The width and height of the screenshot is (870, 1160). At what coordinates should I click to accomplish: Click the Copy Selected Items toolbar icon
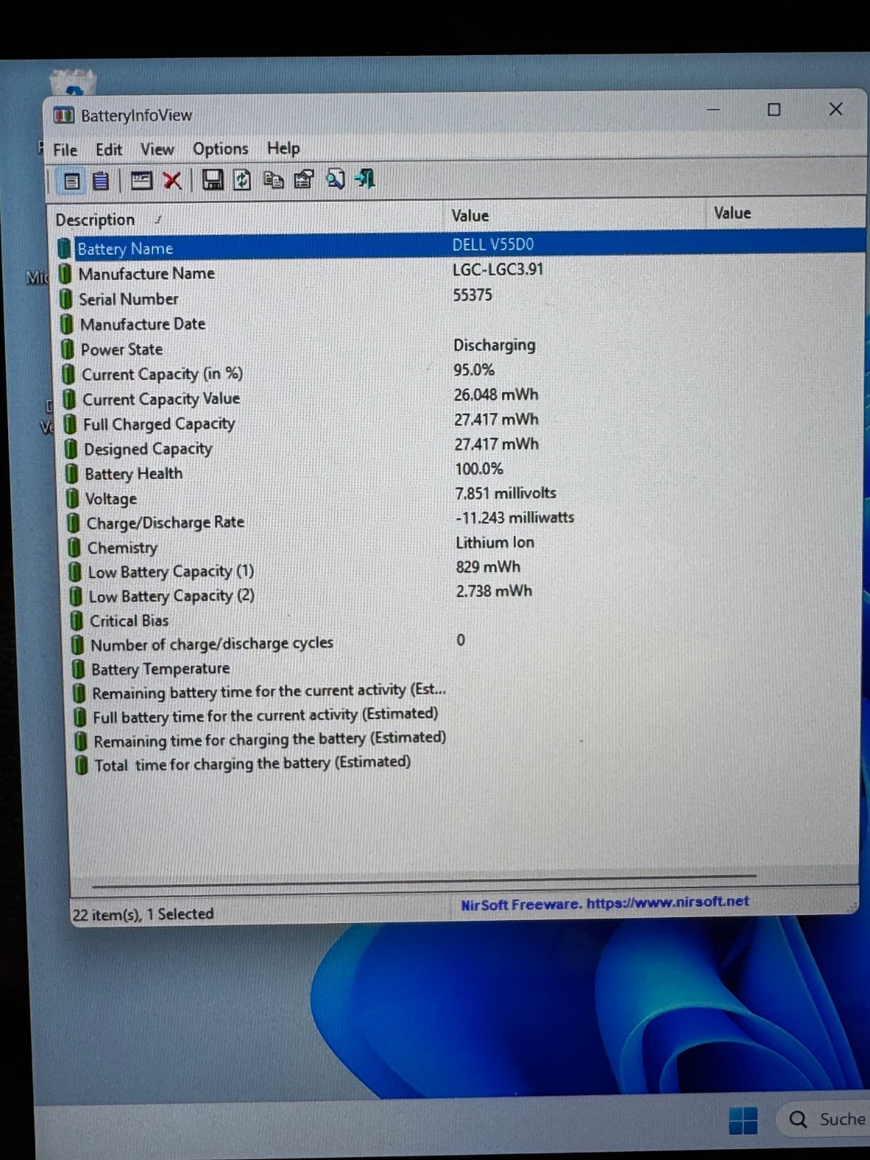pos(273,179)
